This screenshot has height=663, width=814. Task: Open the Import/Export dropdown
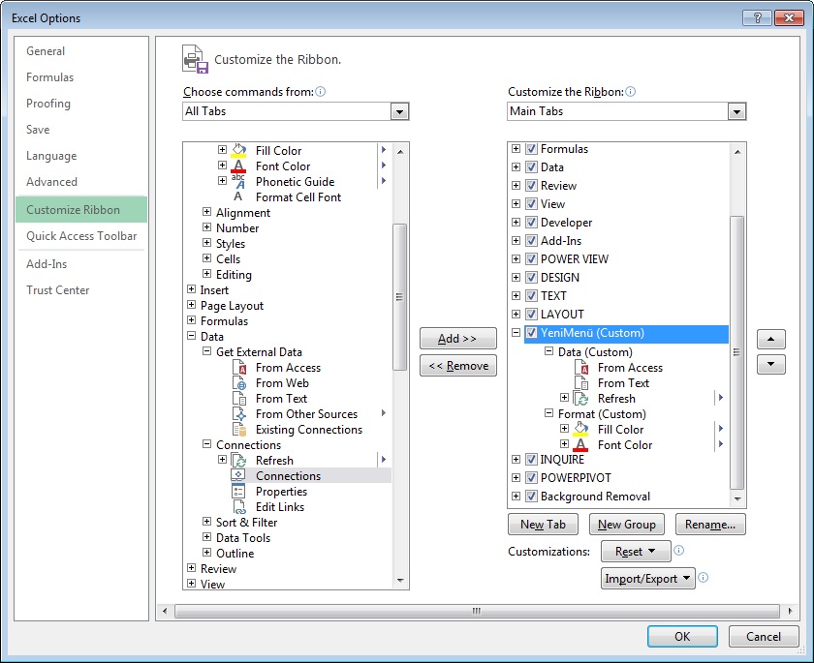coord(648,578)
